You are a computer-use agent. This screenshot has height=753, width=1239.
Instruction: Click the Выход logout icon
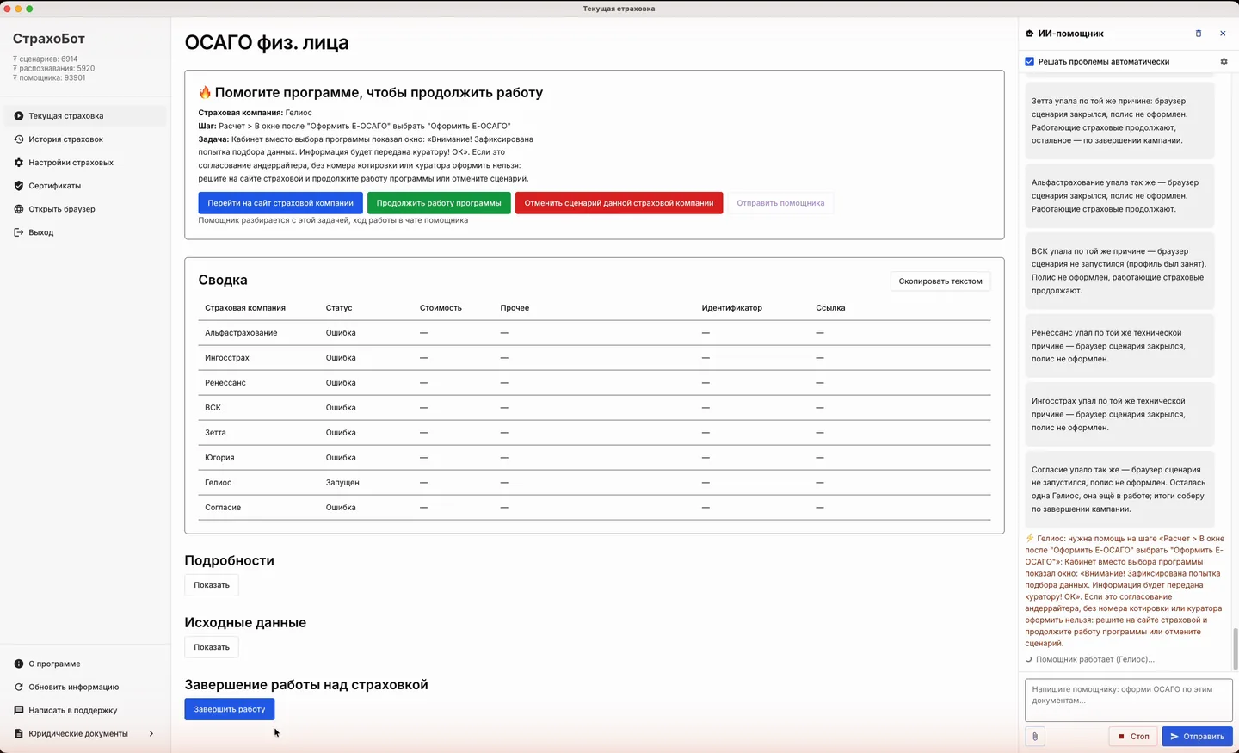click(x=19, y=232)
